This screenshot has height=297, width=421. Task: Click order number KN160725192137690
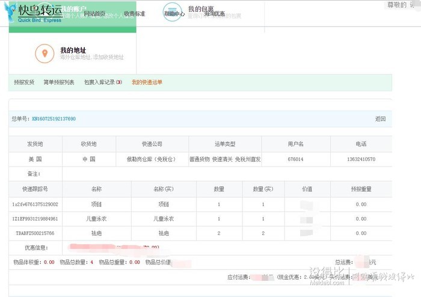[54, 118]
